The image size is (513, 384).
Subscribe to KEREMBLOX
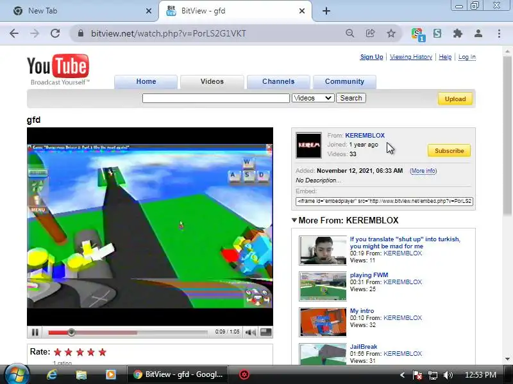(450, 151)
